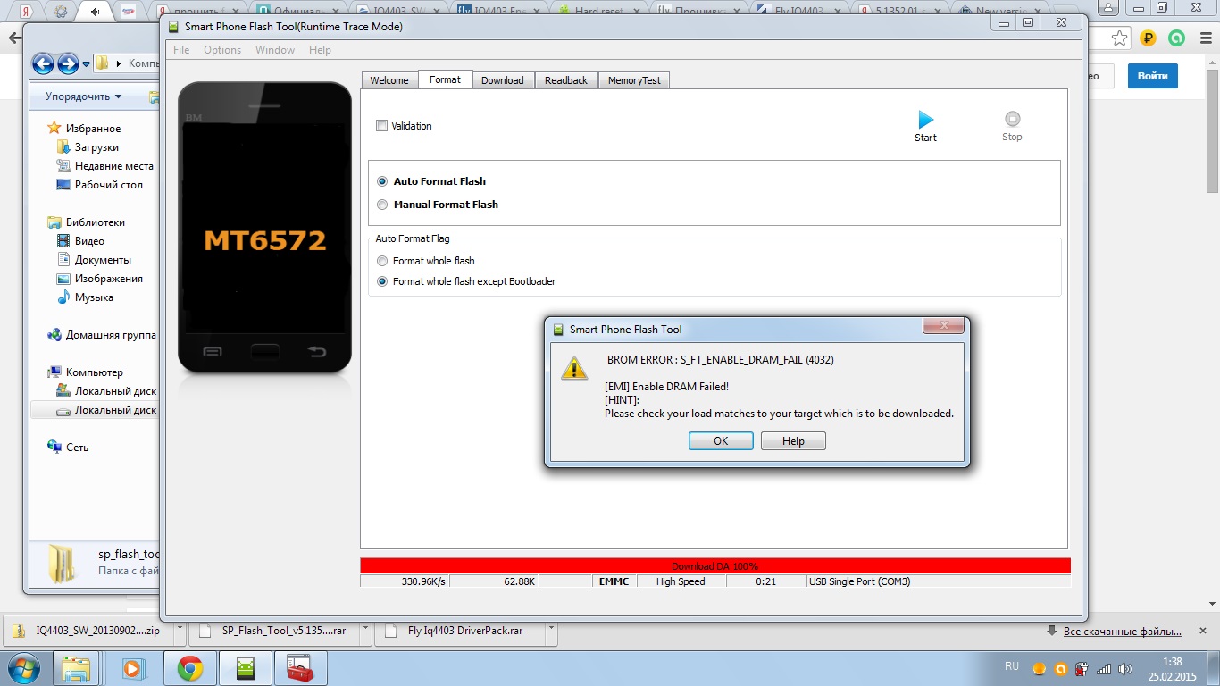This screenshot has height=686, width=1220.
Task: Open the Options menu
Action: 222,50
